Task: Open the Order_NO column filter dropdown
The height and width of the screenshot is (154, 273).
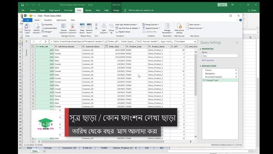Action: 52,47
